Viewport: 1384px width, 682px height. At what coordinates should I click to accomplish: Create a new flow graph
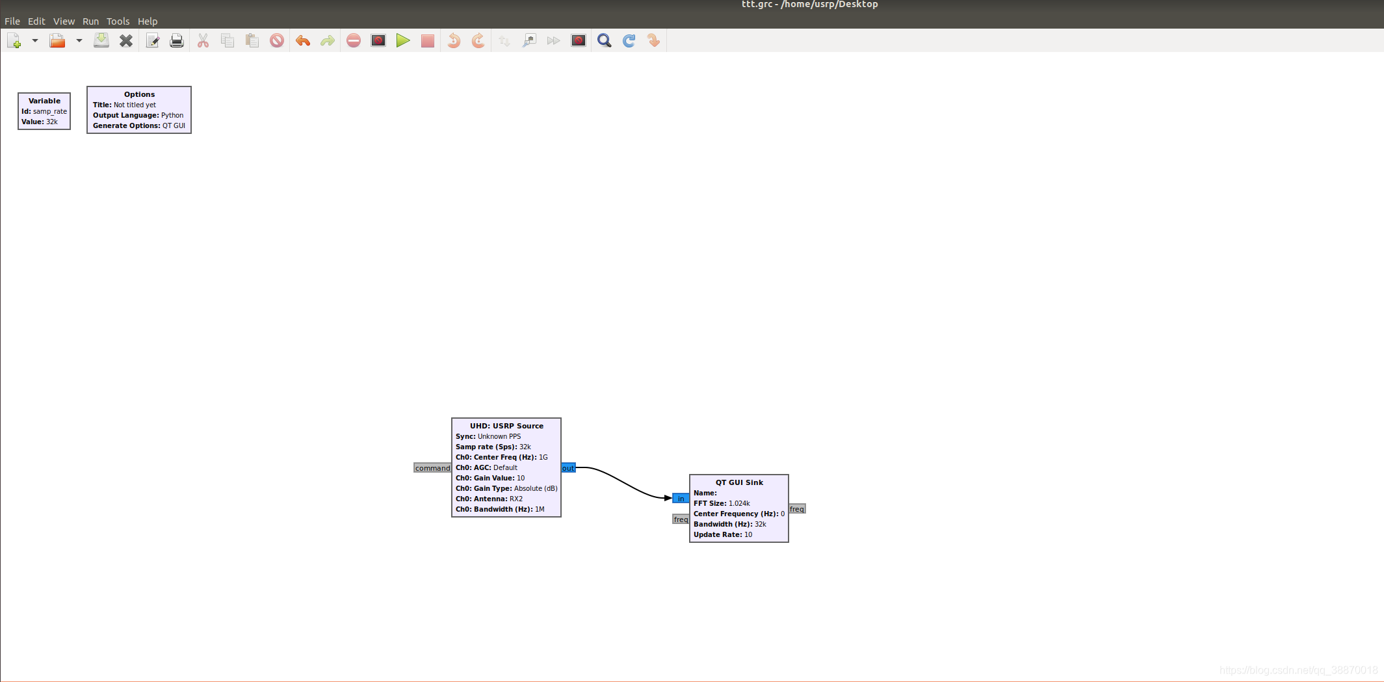click(x=14, y=41)
